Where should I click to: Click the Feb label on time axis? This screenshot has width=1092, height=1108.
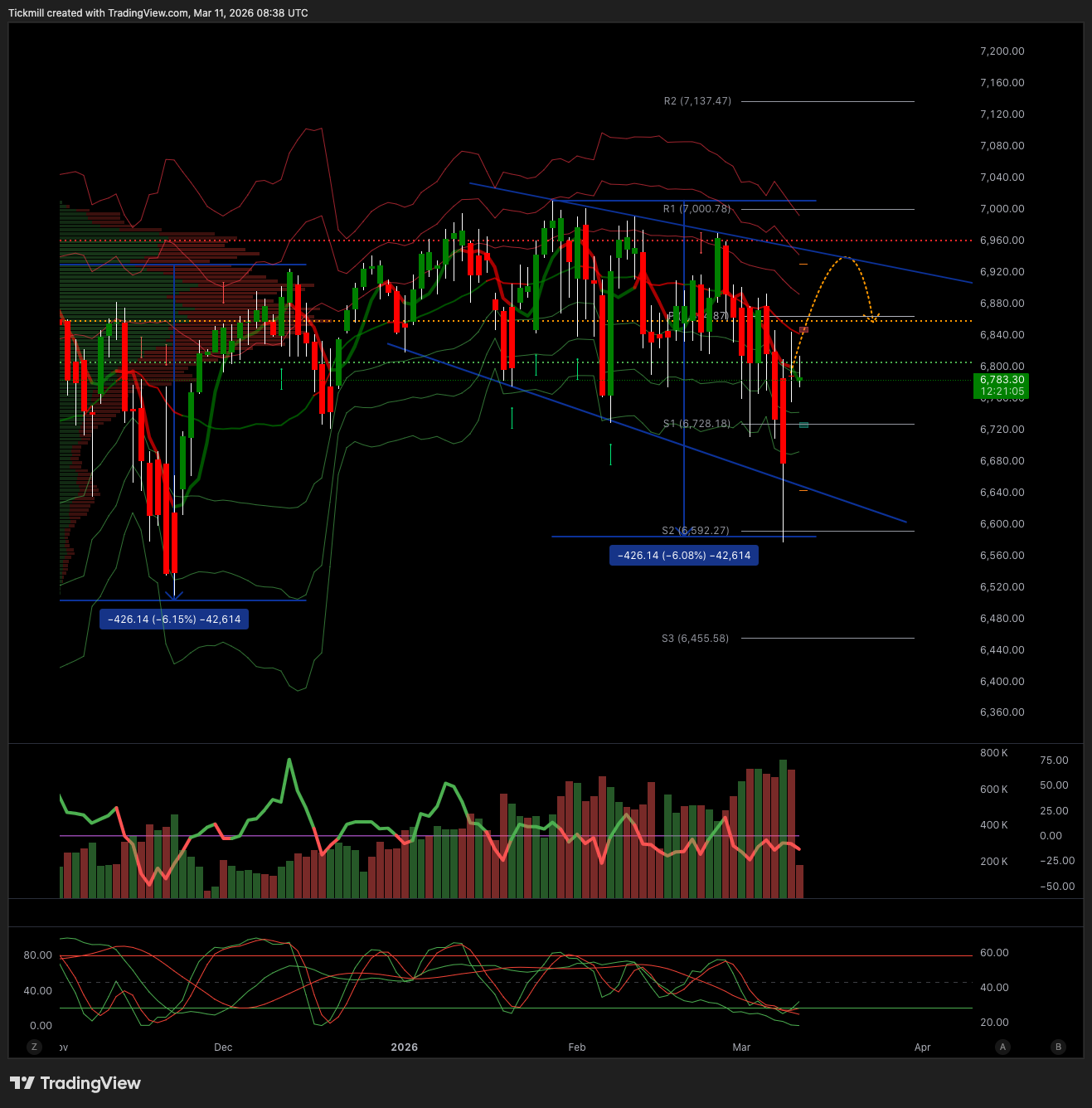point(577,1047)
